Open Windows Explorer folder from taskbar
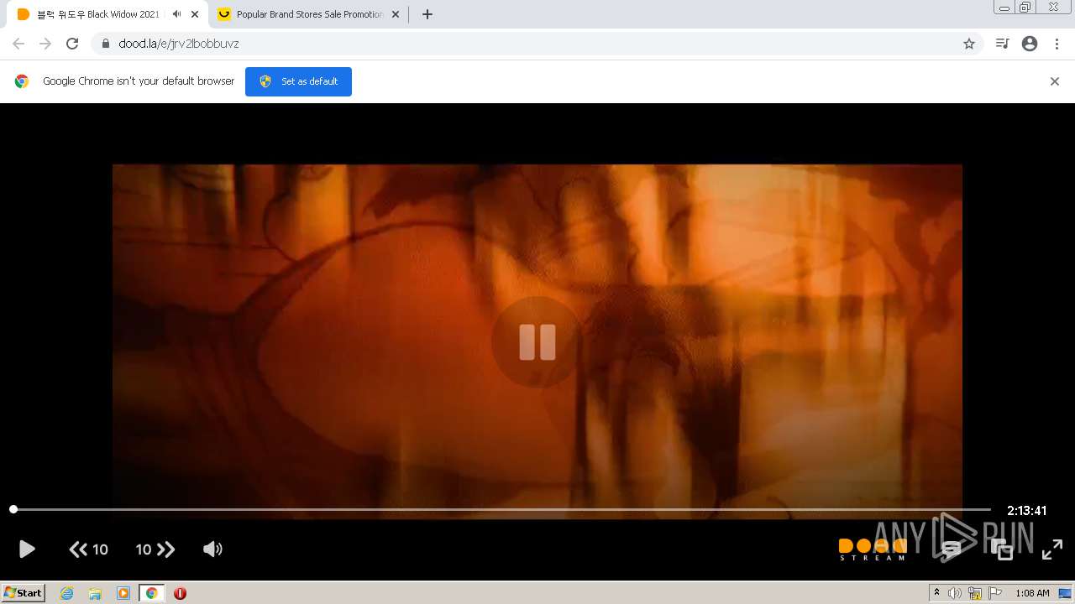1075x604 pixels. pos(95,593)
